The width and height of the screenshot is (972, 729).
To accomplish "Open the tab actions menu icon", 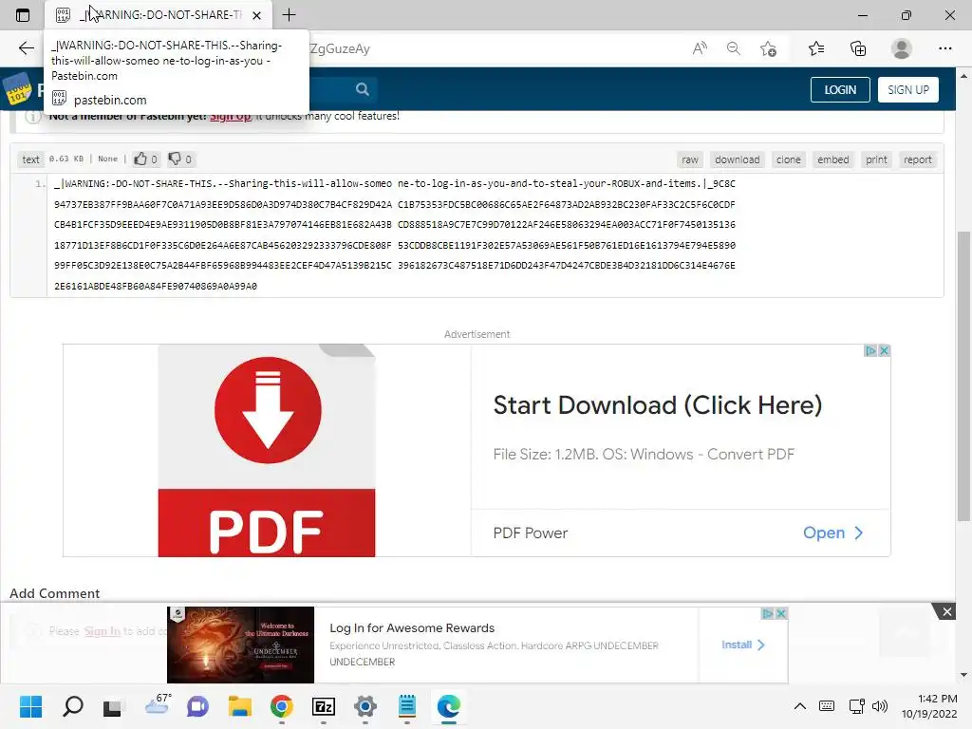I will [23, 15].
